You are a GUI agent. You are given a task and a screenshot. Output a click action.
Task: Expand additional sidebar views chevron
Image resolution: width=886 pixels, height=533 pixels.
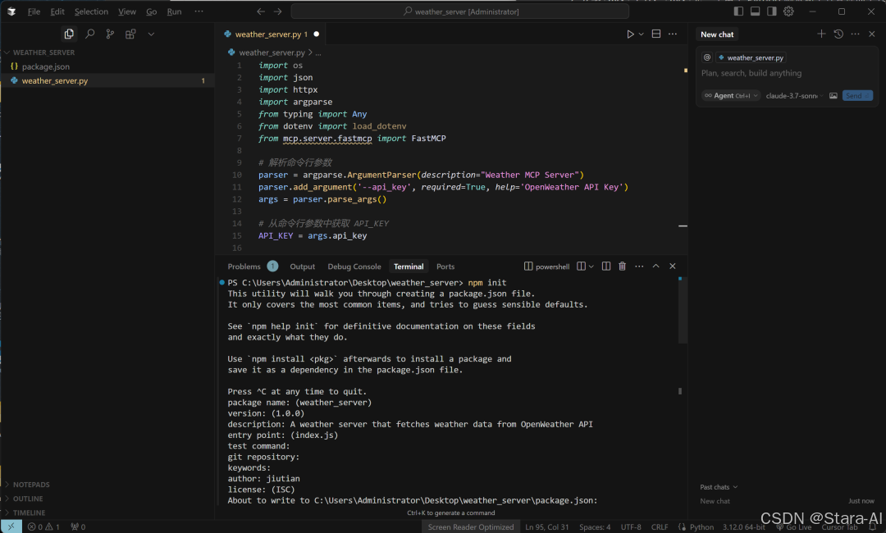[x=152, y=34]
